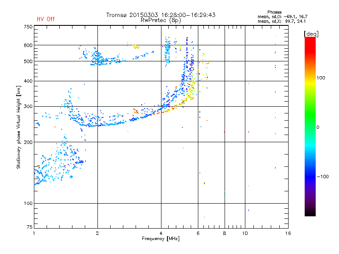Click the "4" frequency axis tick label
The width and height of the screenshot is (339, 254).
pyautogui.click(x=161, y=233)
